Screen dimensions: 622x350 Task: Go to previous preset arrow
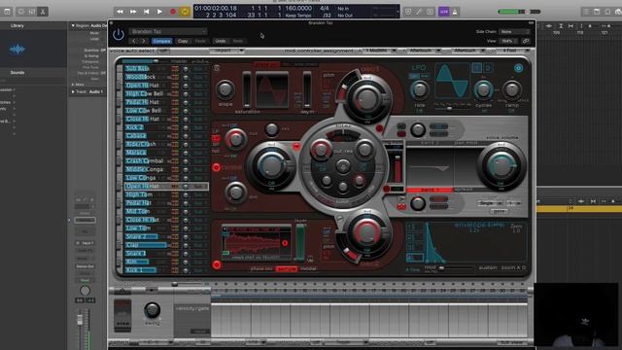[134, 41]
